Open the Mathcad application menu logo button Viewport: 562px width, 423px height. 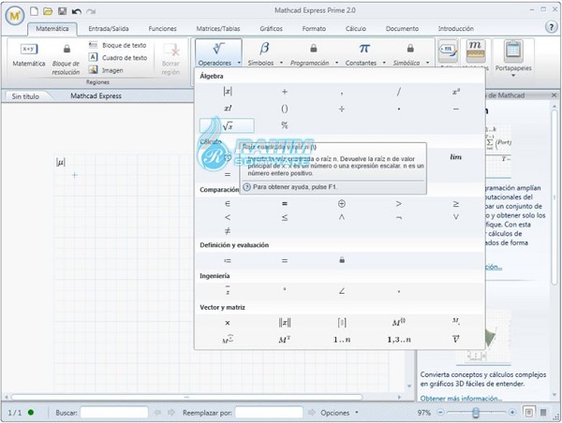pyautogui.click(x=15, y=15)
